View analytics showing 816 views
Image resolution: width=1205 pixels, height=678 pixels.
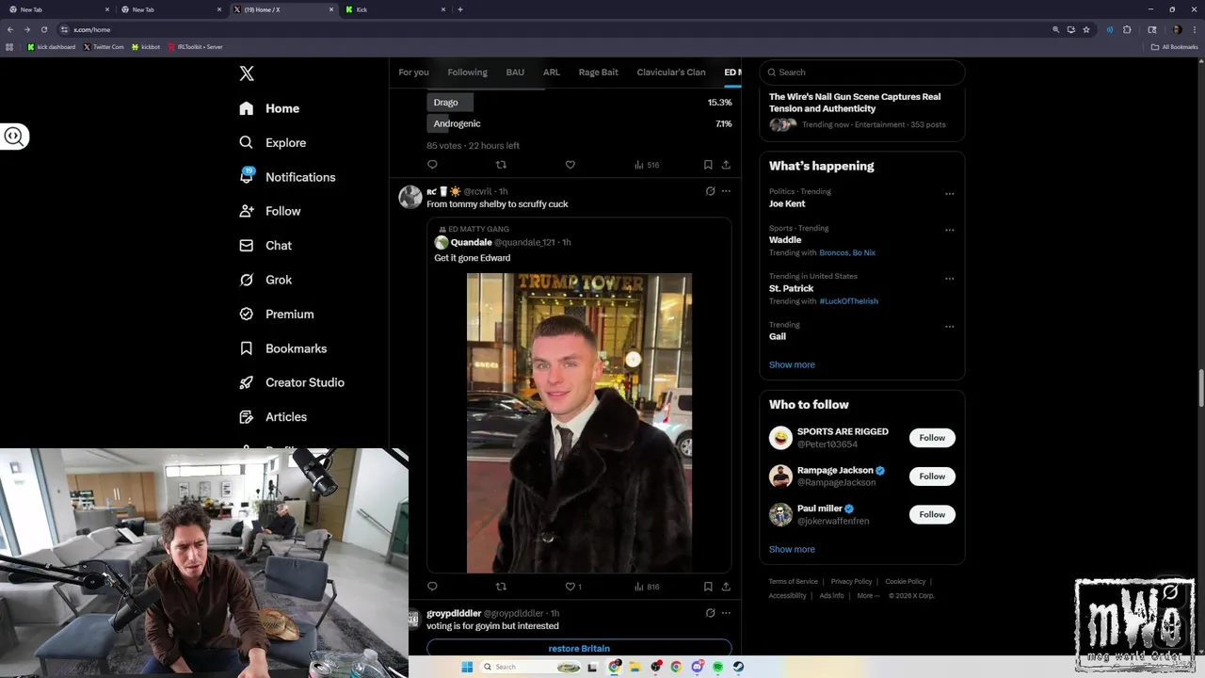click(x=647, y=587)
